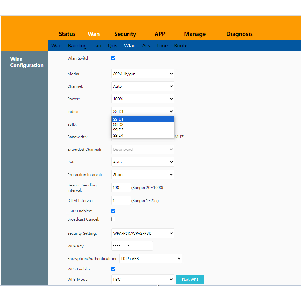Click the Beacon Sending Interval field

point(121,188)
